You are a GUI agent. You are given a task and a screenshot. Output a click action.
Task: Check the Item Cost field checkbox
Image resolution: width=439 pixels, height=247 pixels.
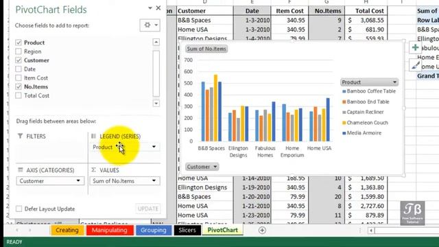19,78
